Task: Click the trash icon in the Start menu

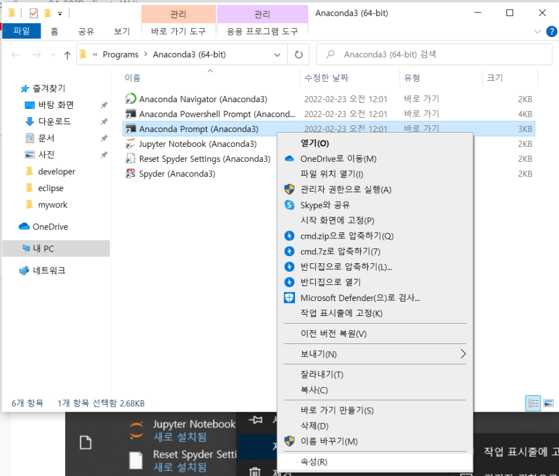Action: [x=254, y=471]
